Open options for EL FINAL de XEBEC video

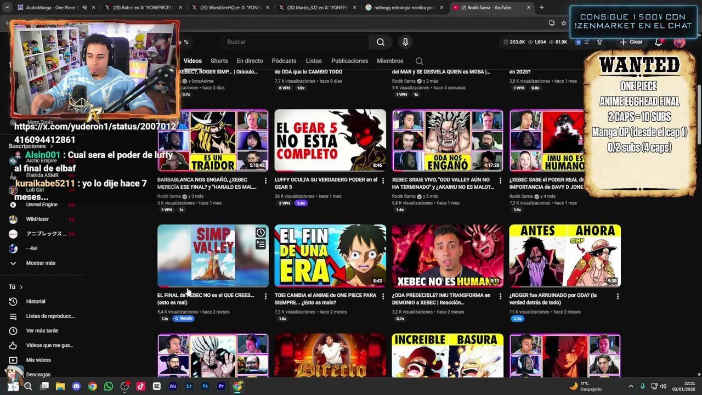tap(265, 296)
